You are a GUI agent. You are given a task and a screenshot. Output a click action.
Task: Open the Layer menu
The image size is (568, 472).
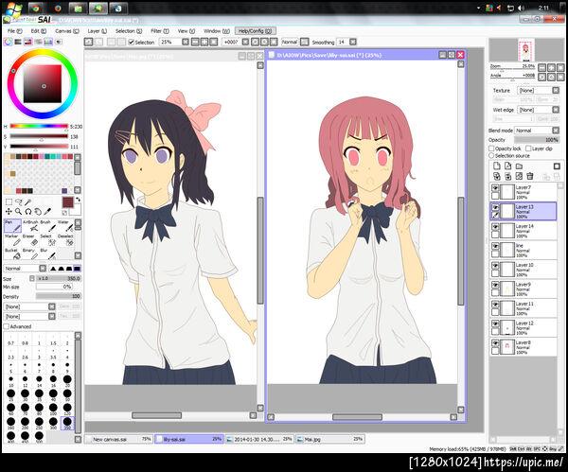click(98, 31)
